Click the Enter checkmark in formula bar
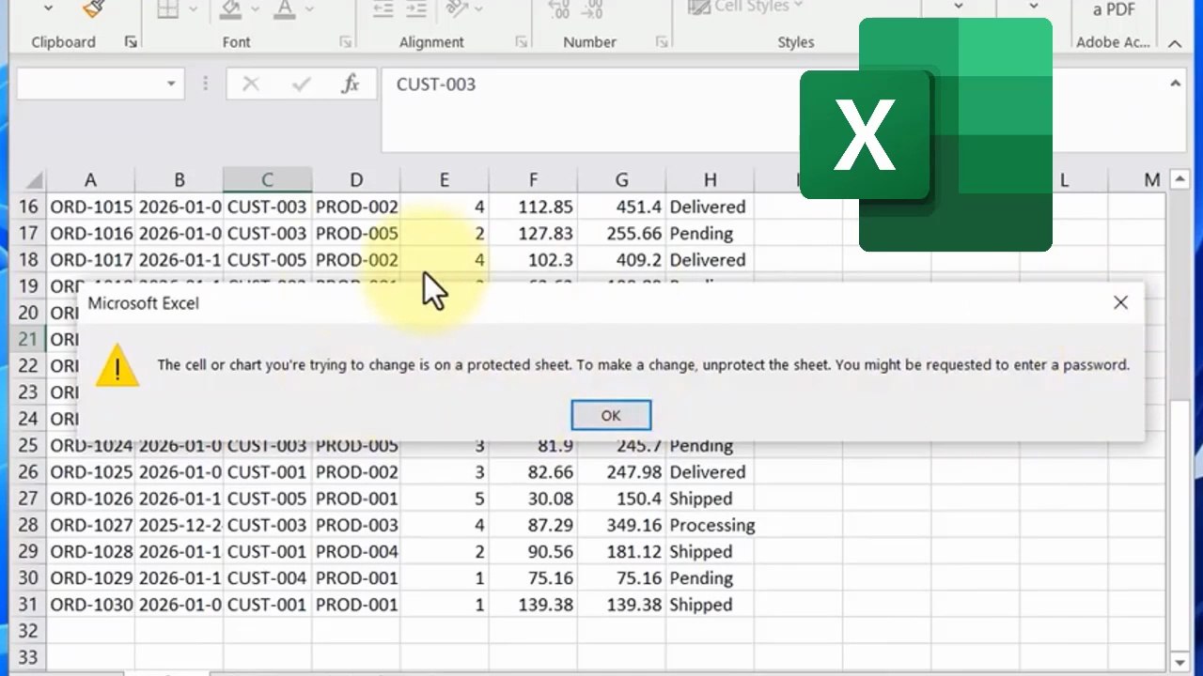1203x676 pixels. coord(301,84)
